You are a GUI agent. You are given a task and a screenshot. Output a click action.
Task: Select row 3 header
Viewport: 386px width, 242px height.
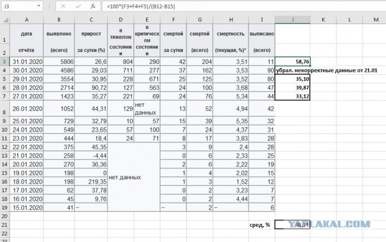point(5,62)
